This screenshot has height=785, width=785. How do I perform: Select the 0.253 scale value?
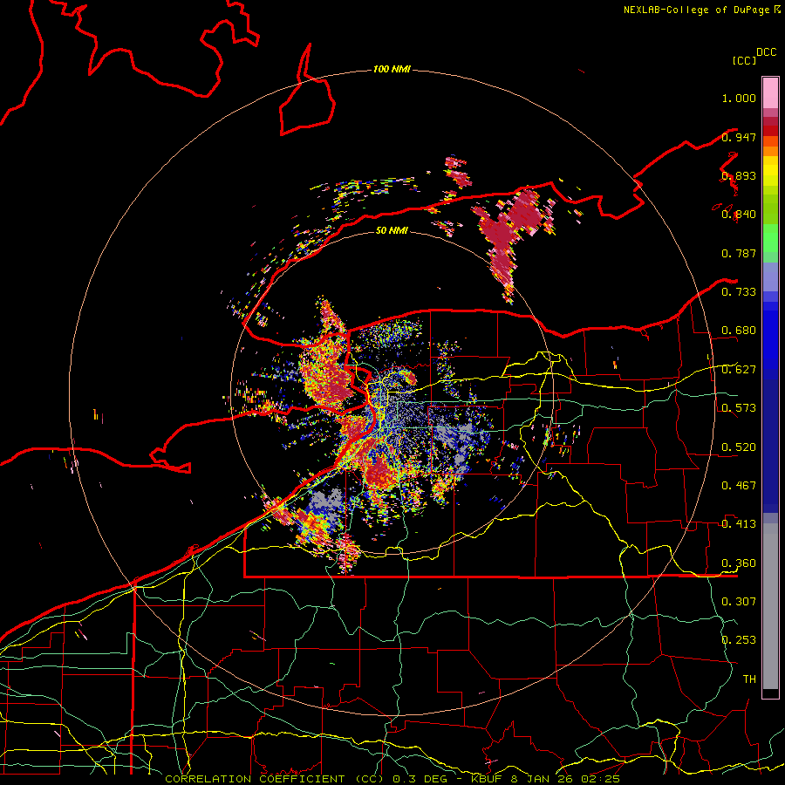click(739, 640)
